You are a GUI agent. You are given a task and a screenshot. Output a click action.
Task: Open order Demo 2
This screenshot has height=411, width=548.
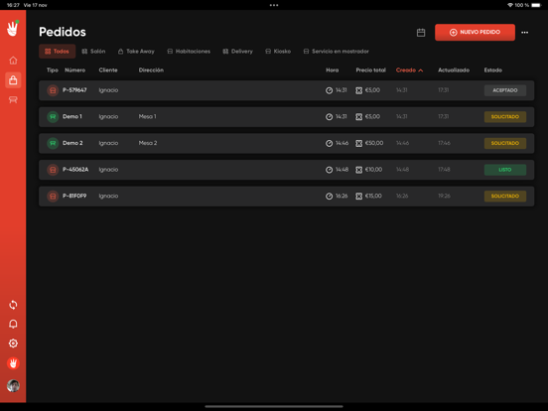click(x=286, y=143)
